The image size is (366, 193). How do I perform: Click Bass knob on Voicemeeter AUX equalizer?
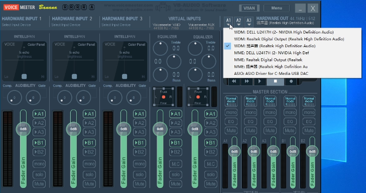click(x=195, y=75)
